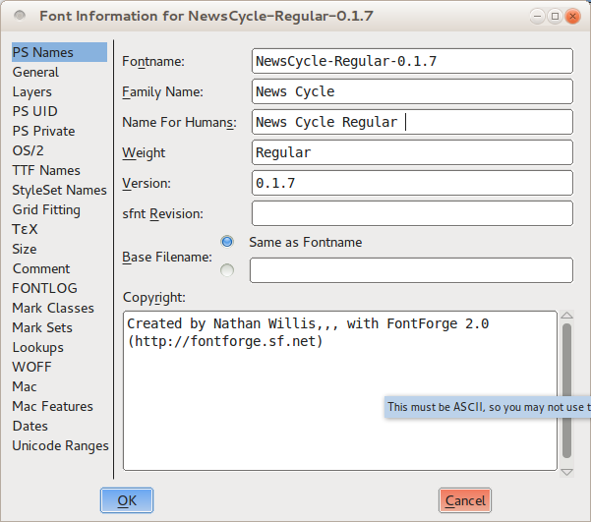
Task: Switch to the OS/2 section
Action: 28,150
